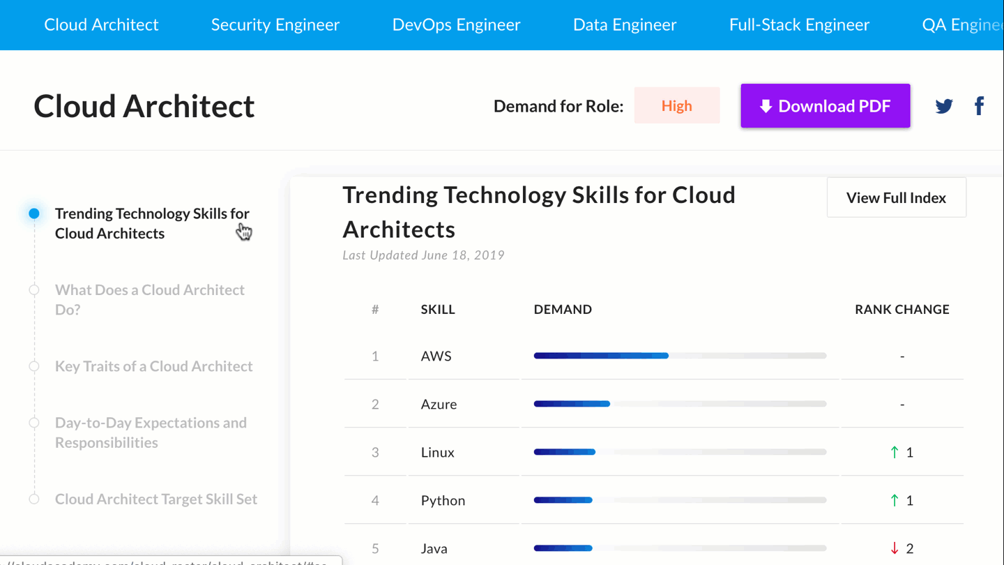Click the SKILL column header
The image size is (1004, 565).
438,309
